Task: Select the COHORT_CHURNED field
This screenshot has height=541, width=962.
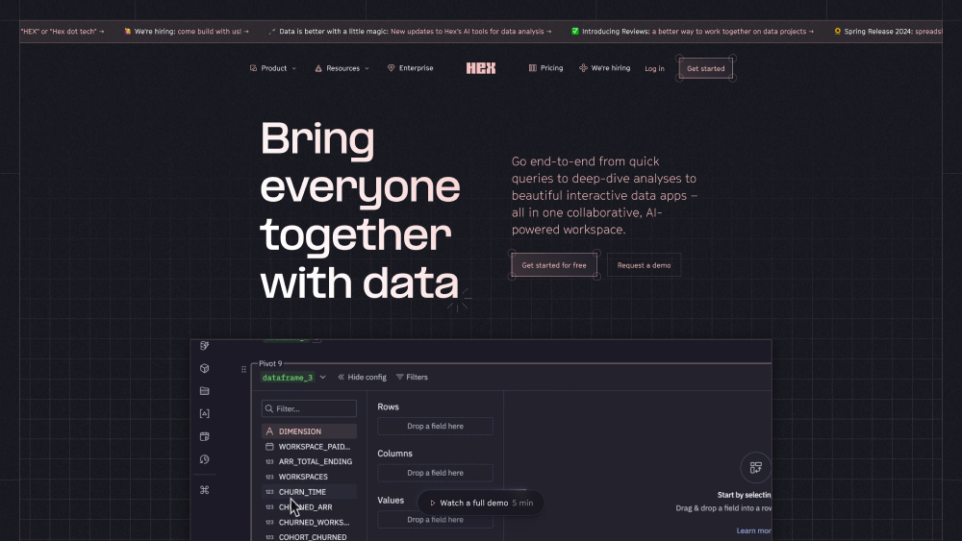Action: point(309,537)
